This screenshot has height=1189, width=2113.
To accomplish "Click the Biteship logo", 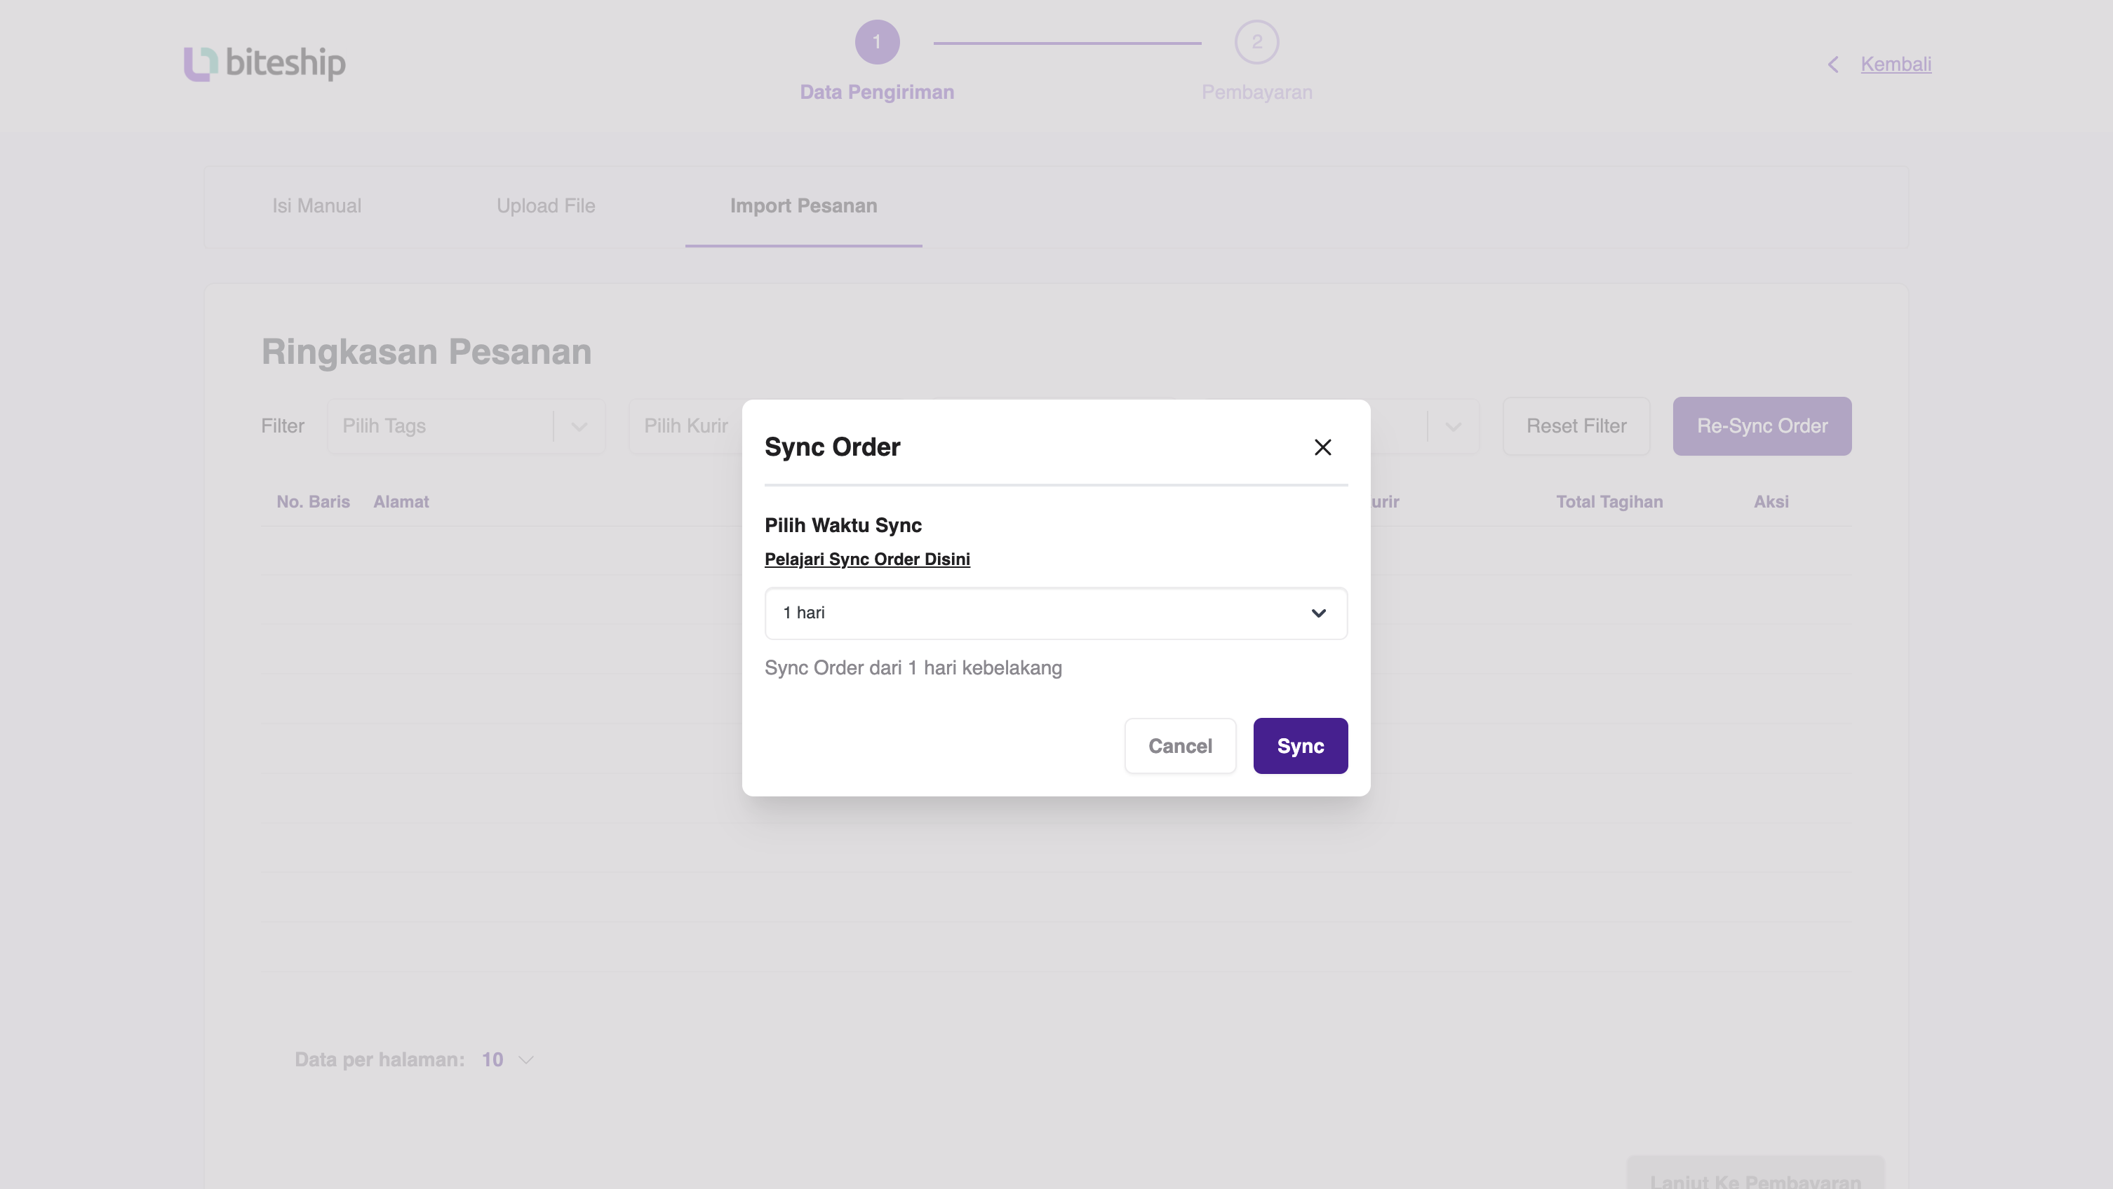I will coord(264,63).
